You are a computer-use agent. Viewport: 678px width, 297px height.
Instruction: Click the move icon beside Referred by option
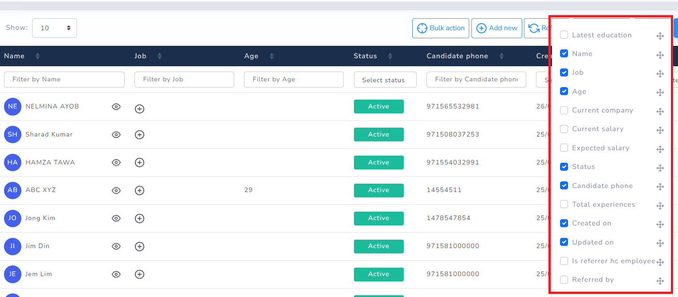pyautogui.click(x=660, y=281)
